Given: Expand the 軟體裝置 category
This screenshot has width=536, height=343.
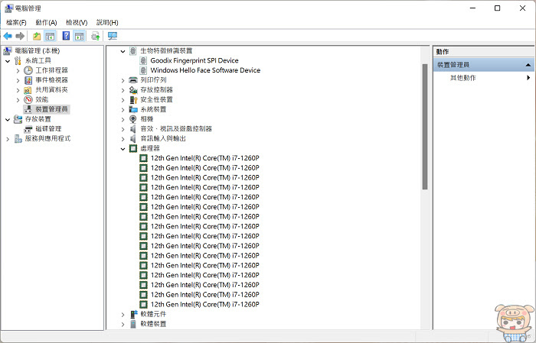Looking at the screenshot, I should pos(123,324).
